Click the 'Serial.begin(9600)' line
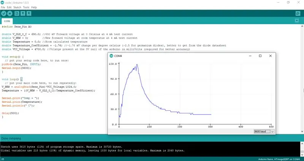Viewport: 304px width, 161px height. point(16,68)
